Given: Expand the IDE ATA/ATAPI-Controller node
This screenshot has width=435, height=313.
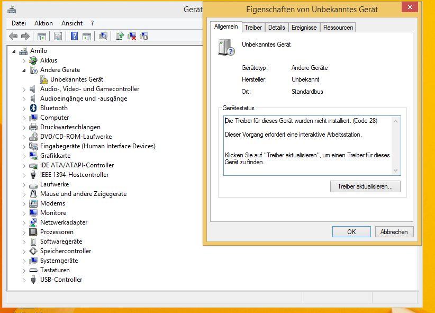Looking at the screenshot, I should click(x=24, y=166).
